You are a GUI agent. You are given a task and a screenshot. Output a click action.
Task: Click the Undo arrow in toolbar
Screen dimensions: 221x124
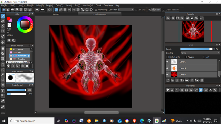click(x=37, y=10)
